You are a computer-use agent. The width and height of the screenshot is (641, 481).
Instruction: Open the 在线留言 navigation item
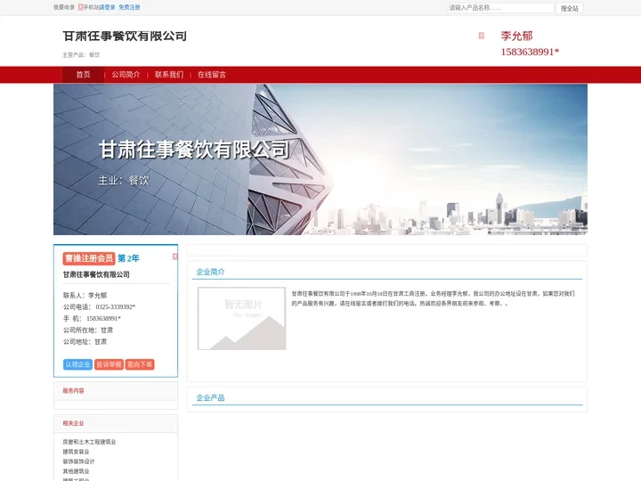click(212, 75)
